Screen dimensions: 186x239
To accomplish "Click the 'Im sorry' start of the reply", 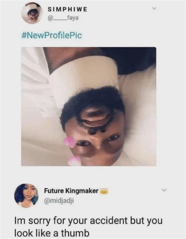I will coord(32,221).
